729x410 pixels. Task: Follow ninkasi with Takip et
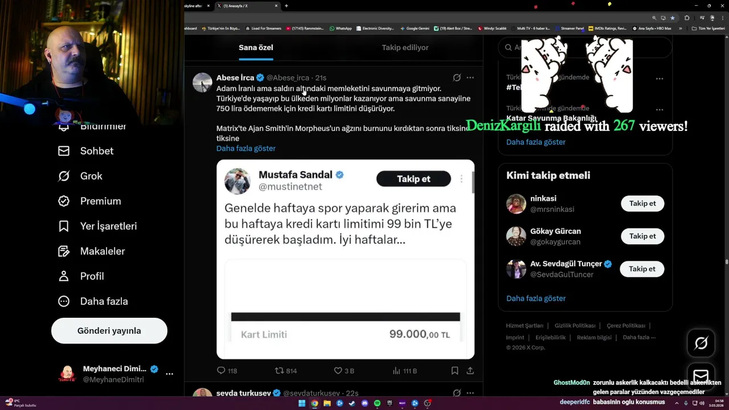pyautogui.click(x=642, y=203)
